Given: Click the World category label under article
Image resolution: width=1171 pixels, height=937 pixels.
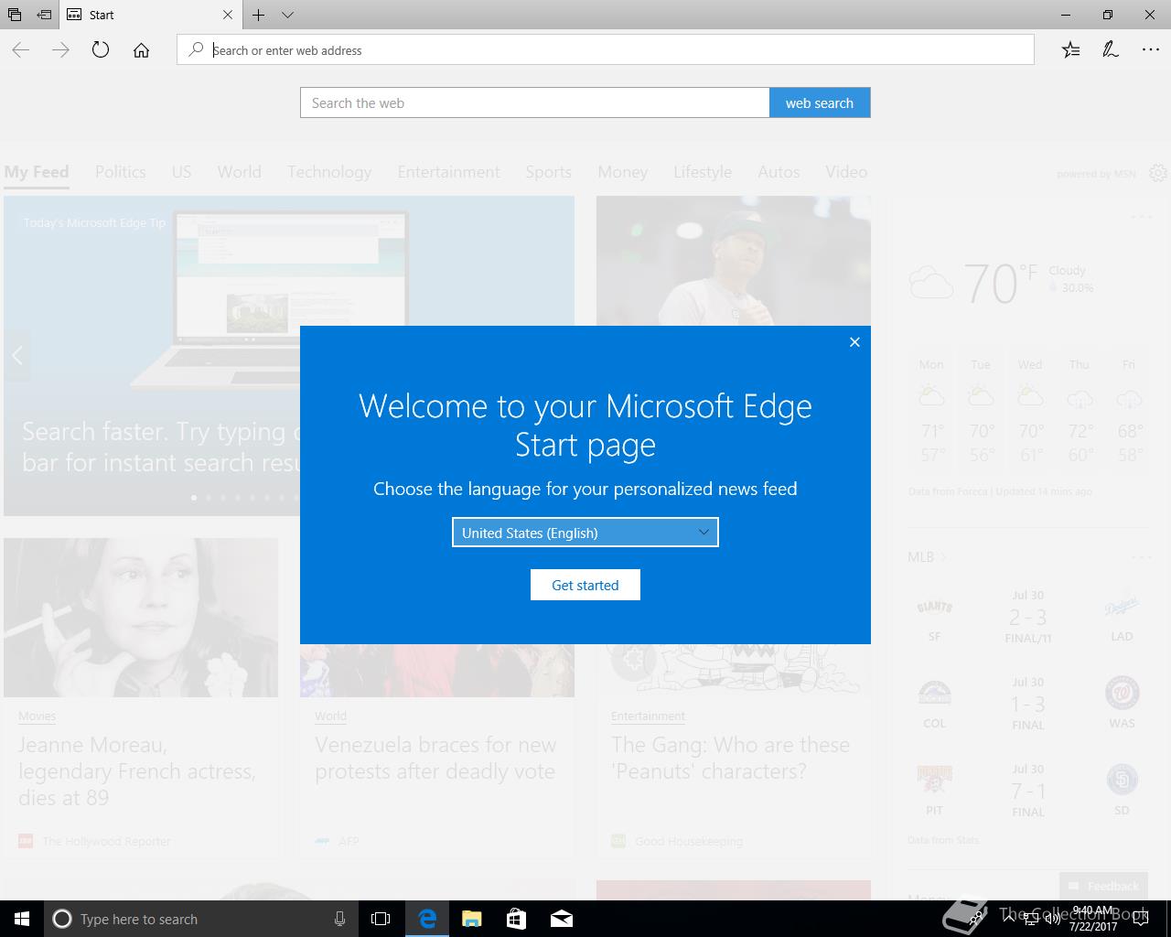Looking at the screenshot, I should point(330,716).
